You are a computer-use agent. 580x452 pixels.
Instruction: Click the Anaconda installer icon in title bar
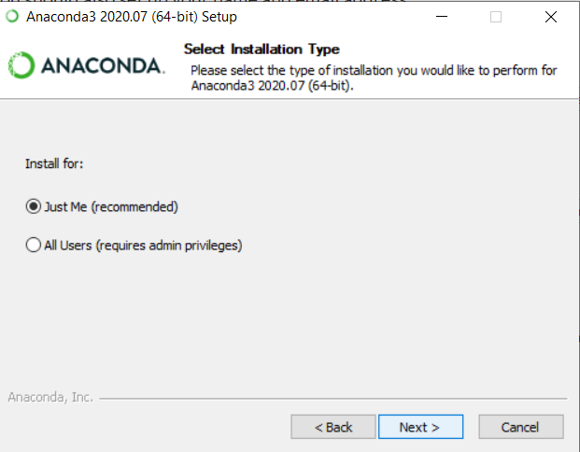tap(12, 17)
